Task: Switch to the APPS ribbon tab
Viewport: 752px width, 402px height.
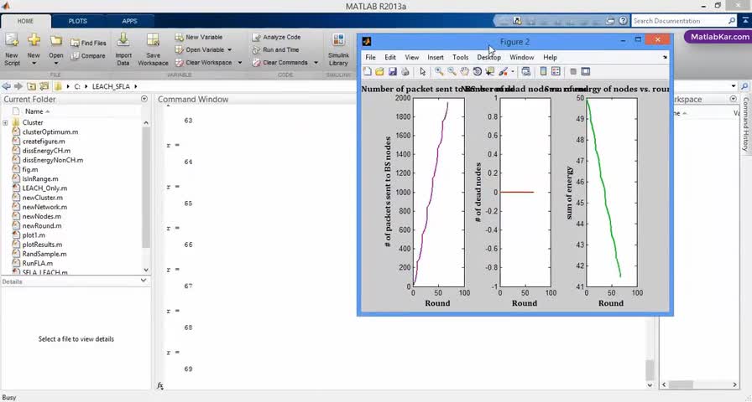Action: point(129,22)
